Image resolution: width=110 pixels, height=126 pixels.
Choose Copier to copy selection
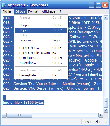pos(41,30)
